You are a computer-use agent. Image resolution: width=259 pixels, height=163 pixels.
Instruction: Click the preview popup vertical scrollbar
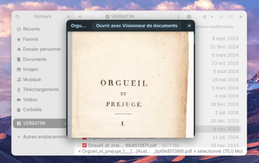click(194, 39)
